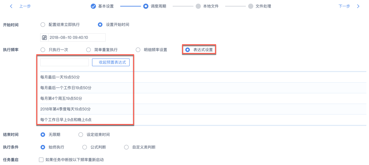Collapse presets with 收起预置表达式 button
The image size is (369, 165).
tap(111, 62)
